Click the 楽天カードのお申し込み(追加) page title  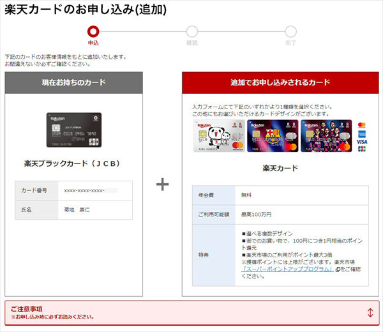[x=86, y=10]
